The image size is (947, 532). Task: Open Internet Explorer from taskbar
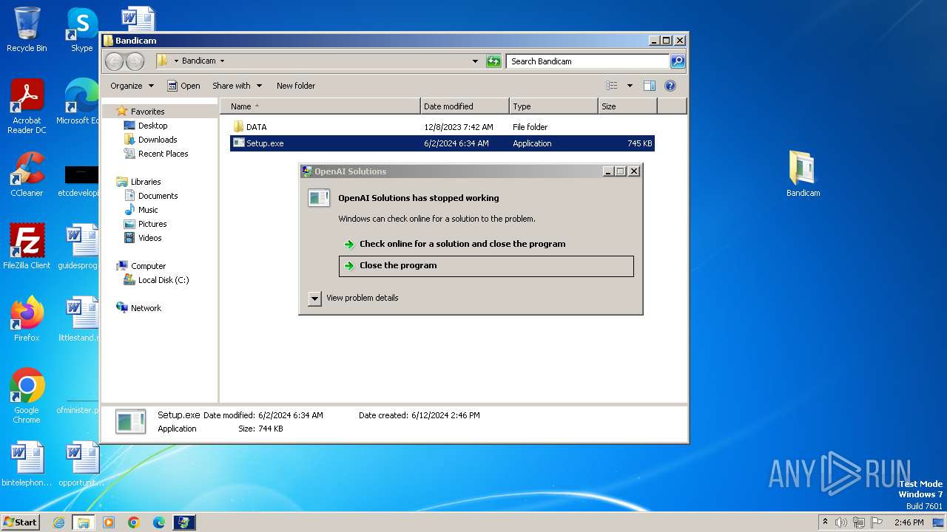point(58,522)
